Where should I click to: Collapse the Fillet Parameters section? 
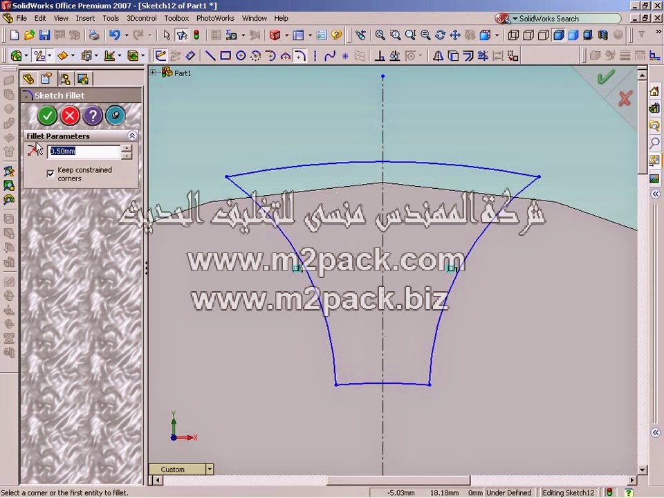click(x=132, y=136)
